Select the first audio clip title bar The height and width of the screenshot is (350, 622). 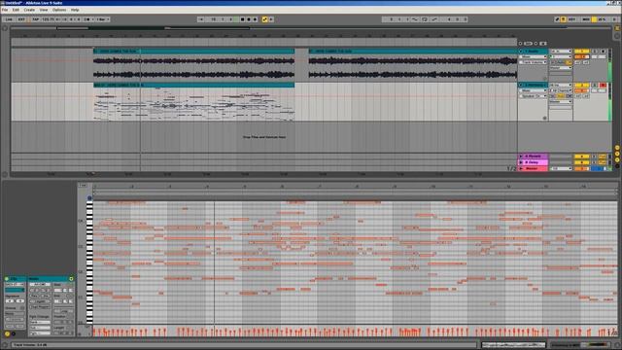click(x=194, y=52)
